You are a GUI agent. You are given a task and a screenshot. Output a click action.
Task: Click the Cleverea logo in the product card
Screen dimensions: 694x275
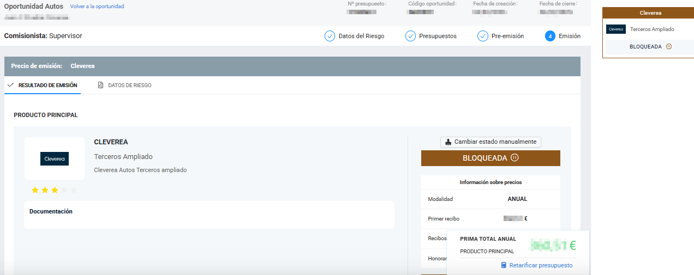(55, 158)
